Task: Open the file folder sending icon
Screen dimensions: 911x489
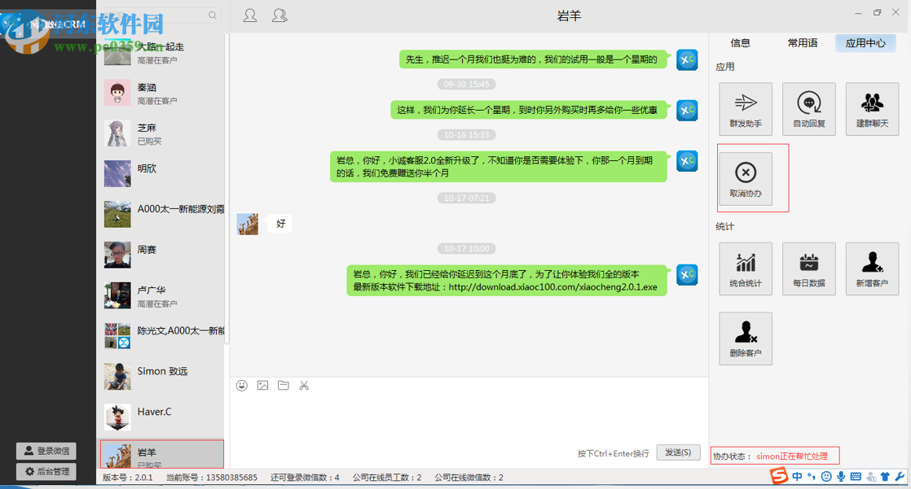Action: (283, 385)
